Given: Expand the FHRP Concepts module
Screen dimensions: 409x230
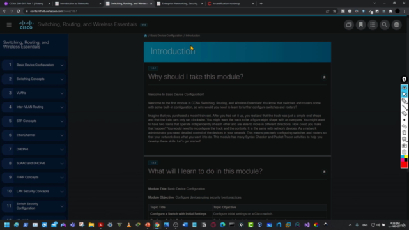Looking at the screenshot, I should click(62, 178).
